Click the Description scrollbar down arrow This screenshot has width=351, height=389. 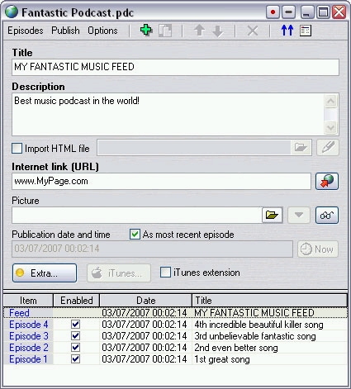tap(330, 127)
